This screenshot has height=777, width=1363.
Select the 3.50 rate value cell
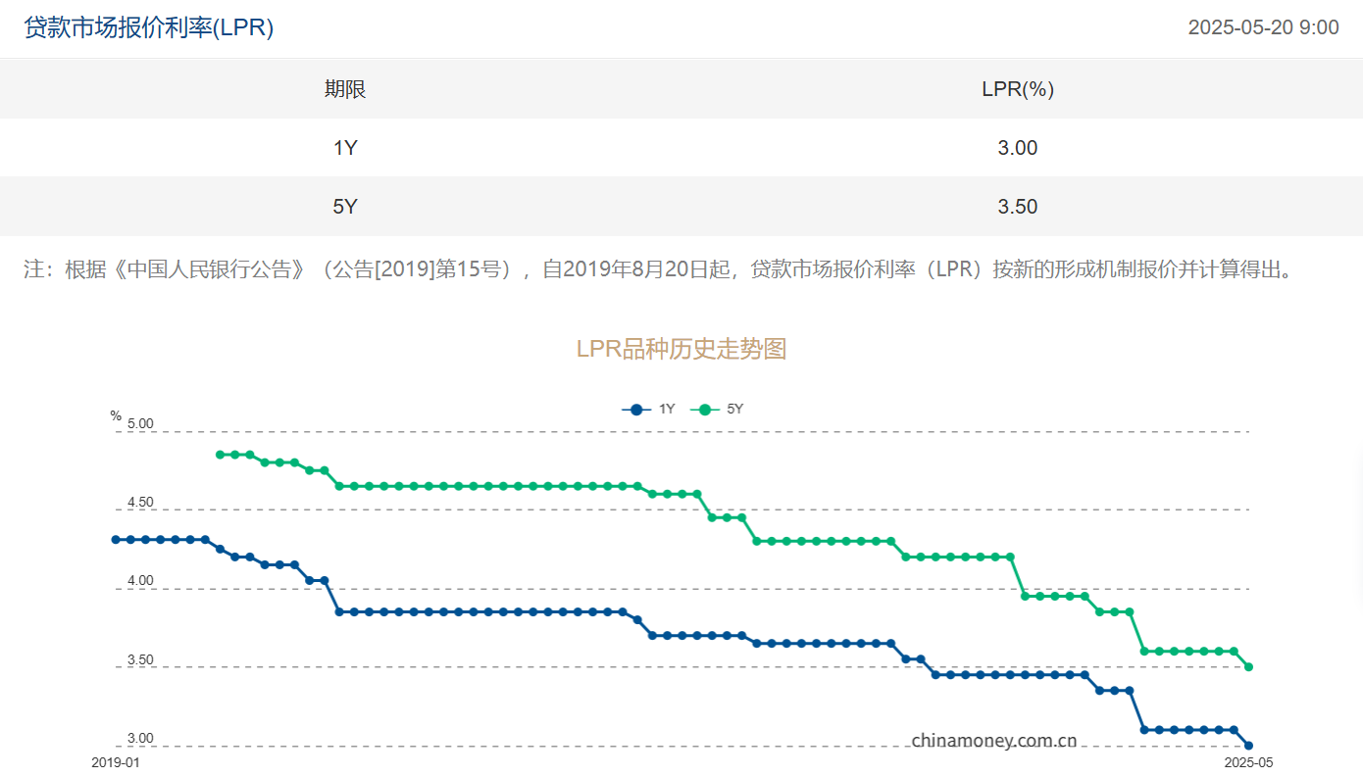tap(1018, 207)
